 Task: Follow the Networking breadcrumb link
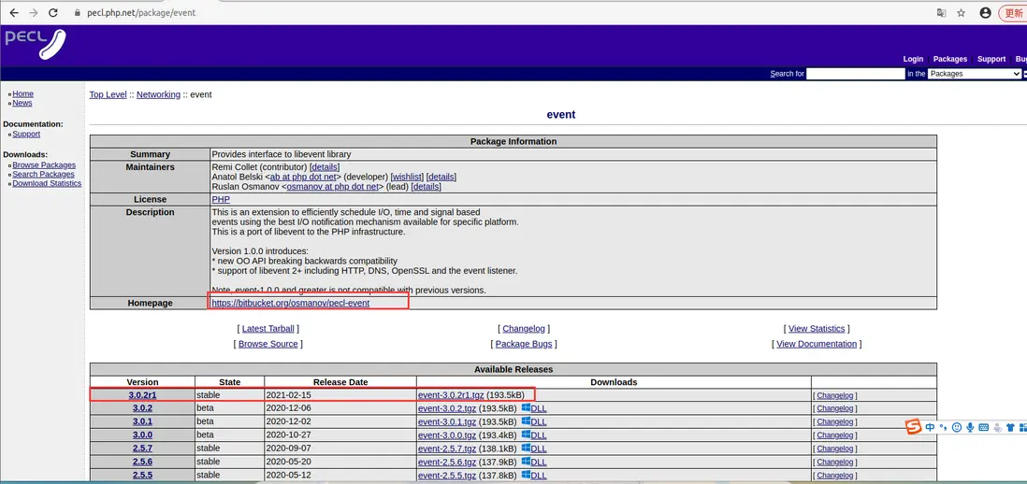(x=158, y=95)
